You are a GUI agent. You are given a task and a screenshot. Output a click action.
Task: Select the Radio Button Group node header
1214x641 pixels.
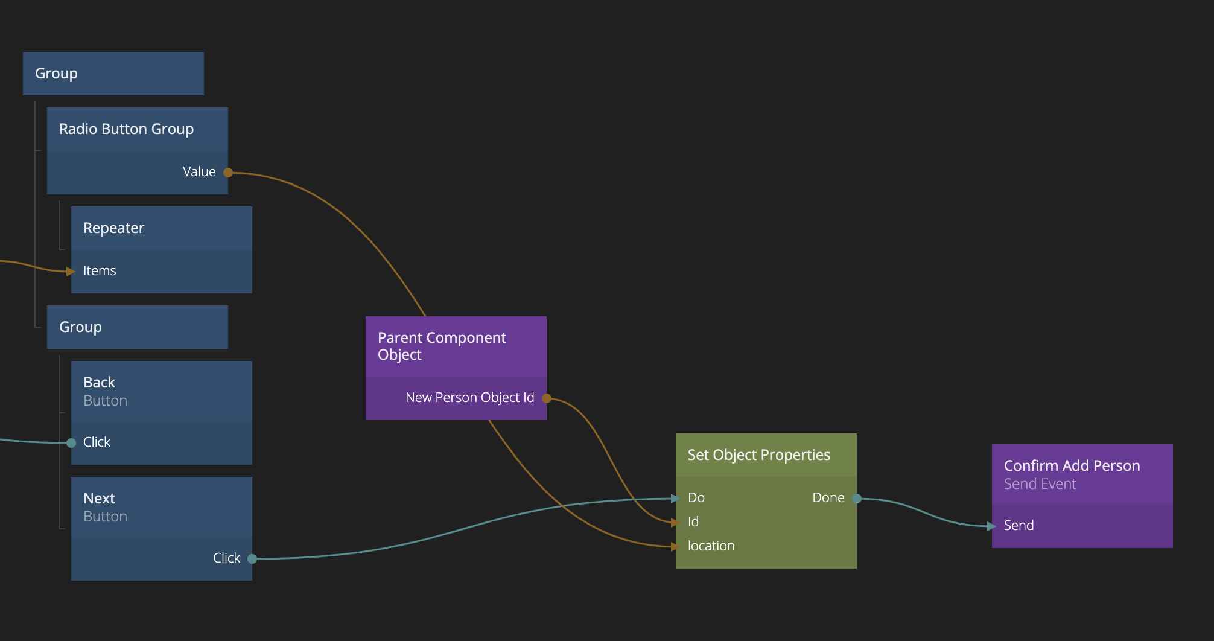coord(137,129)
